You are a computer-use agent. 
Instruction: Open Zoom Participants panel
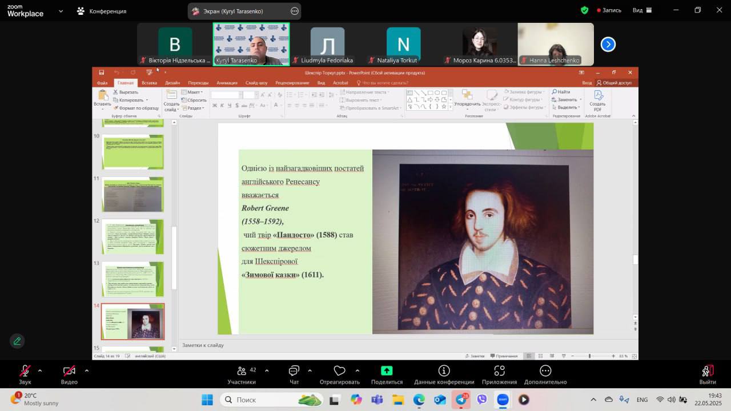tap(242, 374)
